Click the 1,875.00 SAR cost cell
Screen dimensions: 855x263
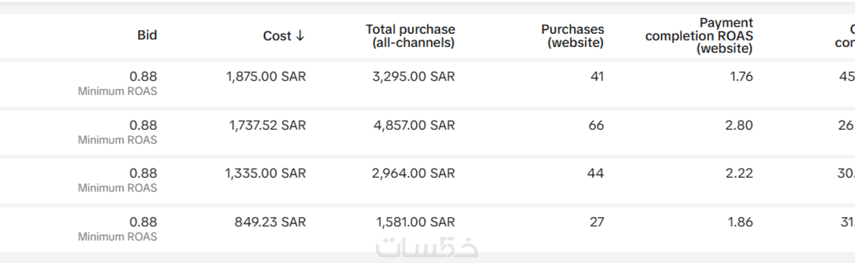266,77
